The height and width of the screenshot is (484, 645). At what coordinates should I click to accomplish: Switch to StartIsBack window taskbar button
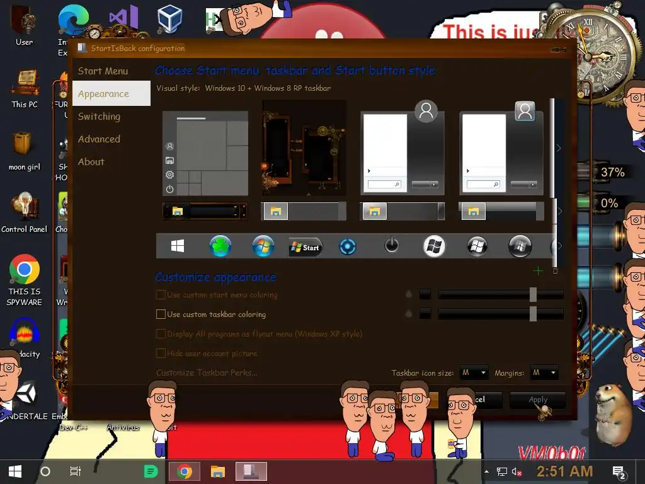tap(251, 471)
